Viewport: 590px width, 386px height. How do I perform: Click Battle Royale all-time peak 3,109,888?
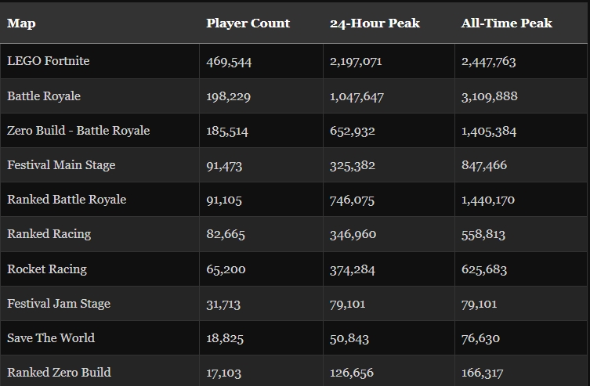490,96
